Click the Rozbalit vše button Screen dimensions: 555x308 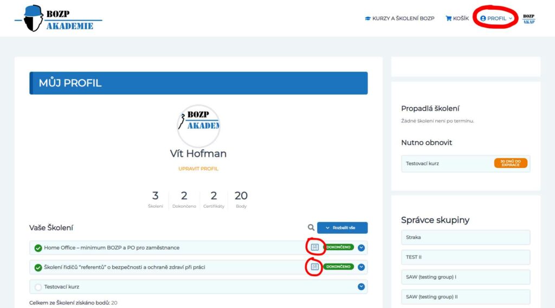[342, 228]
